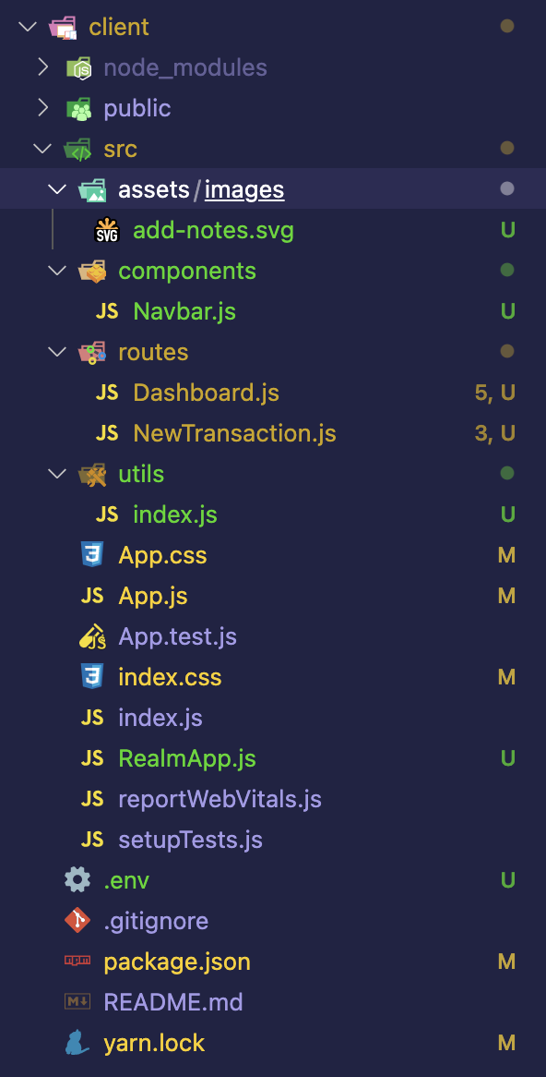Select the components folder label
Screen dimensions: 546x1077
(x=187, y=272)
